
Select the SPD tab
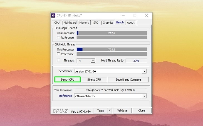96,23
